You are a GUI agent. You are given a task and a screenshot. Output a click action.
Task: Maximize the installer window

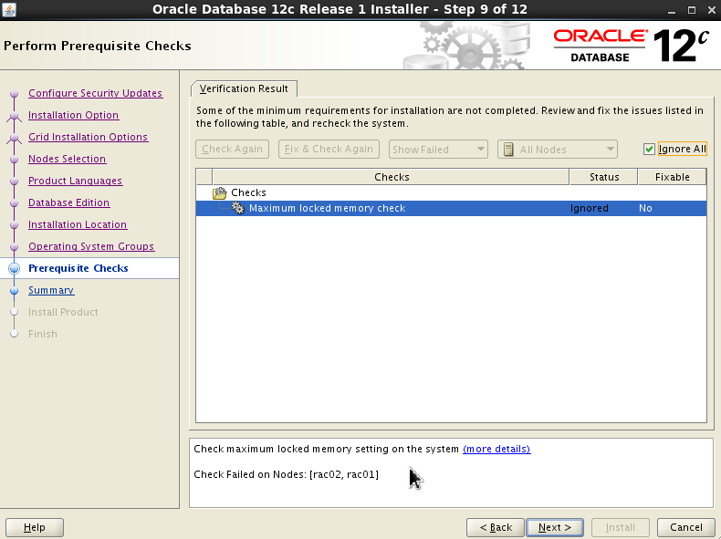click(x=692, y=10)
